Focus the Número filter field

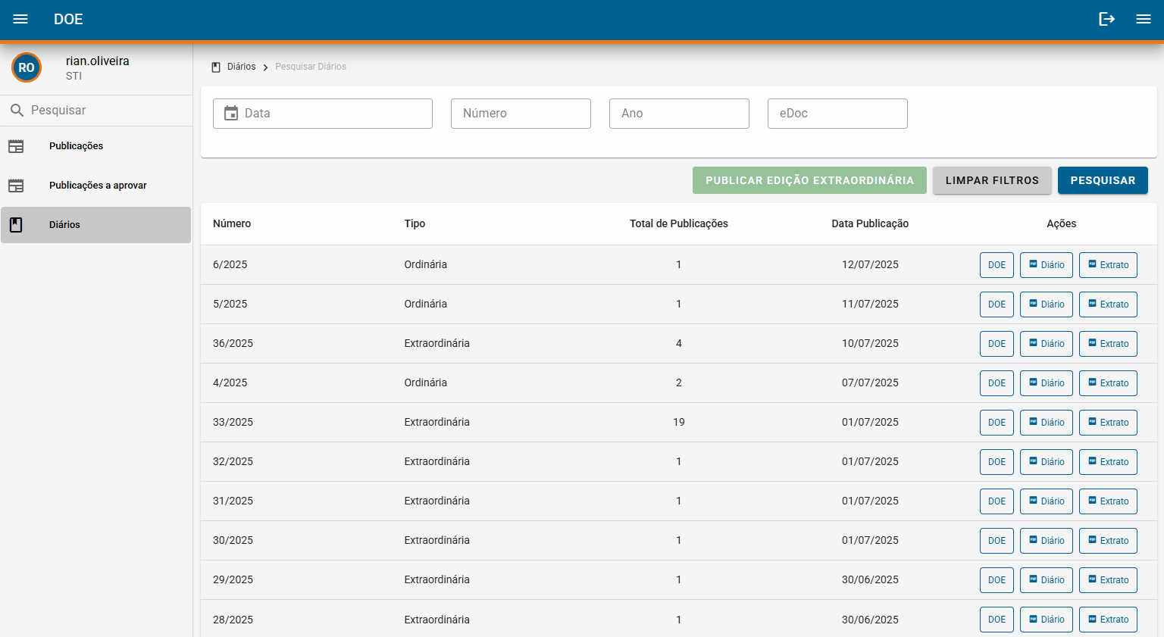click(x=521, y=114)
